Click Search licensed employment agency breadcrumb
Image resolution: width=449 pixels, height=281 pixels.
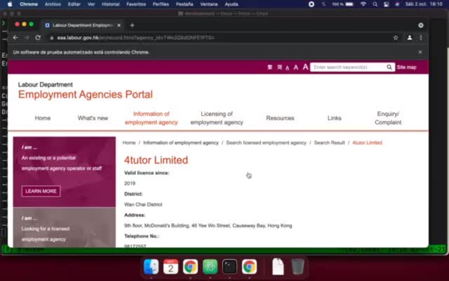pyautogui.click(x=266, y=143)
